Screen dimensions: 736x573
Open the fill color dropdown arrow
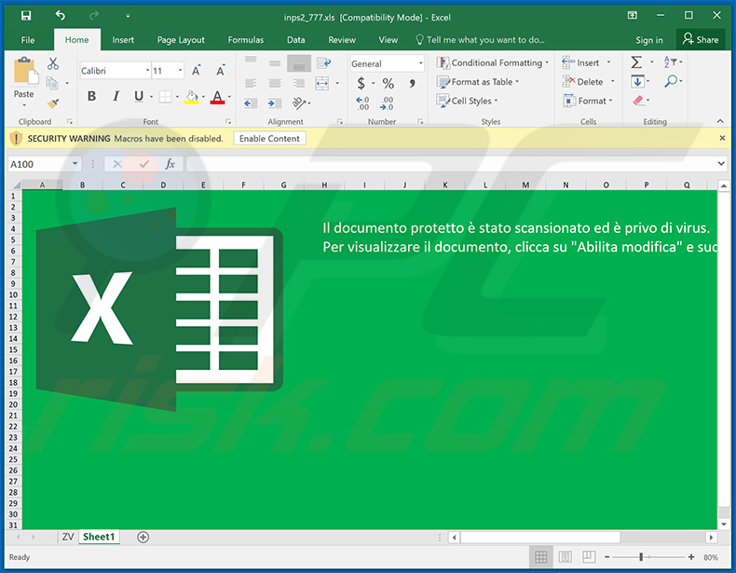pyautogui.click(x=203, y=97)
